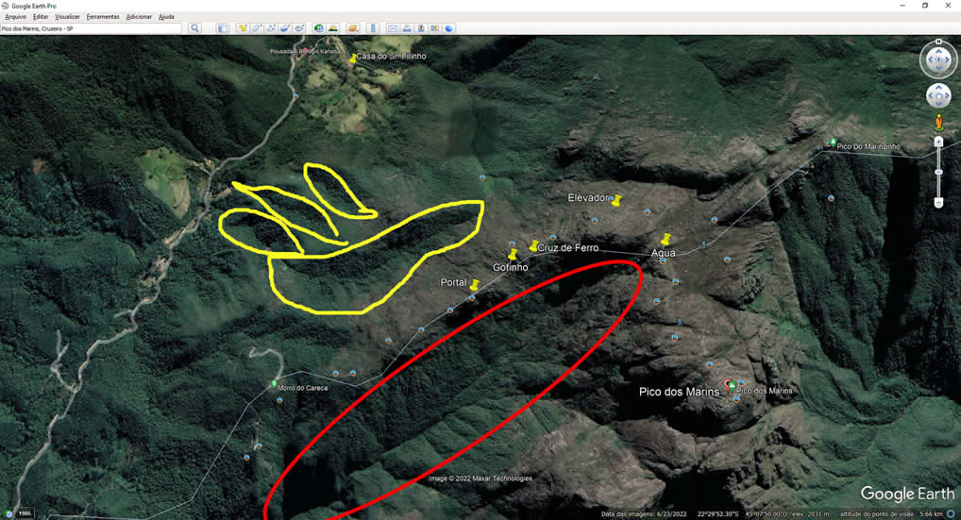Image resolution: width=961 pixels, height=520 pixels.
Task: Click the 5.66 km eye altitude text
Action: [933, 514]
